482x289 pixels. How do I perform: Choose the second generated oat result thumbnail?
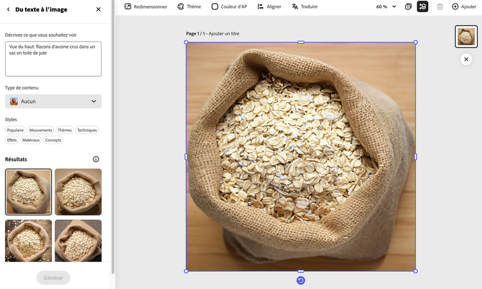click(x=78, y=192)
